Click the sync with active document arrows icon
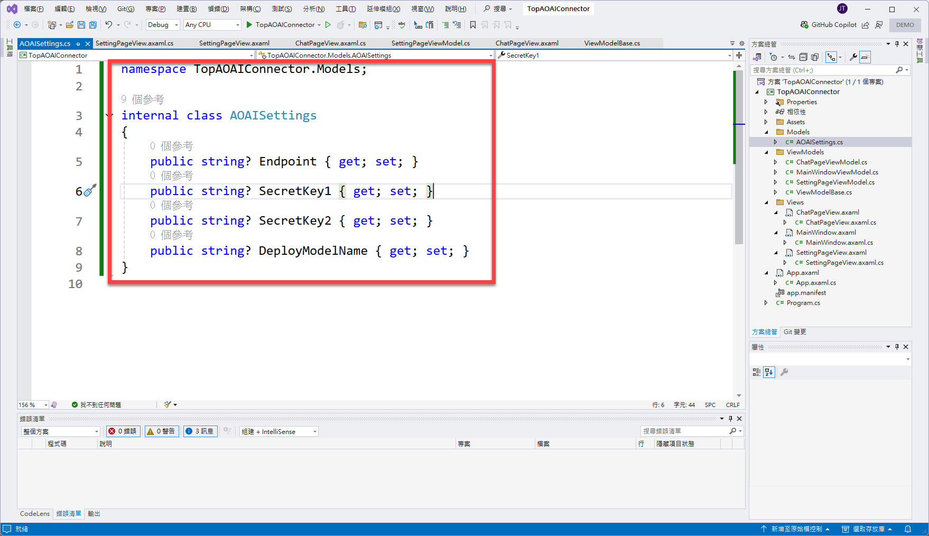Screen dimensions: 929x536 coord(791,57)
